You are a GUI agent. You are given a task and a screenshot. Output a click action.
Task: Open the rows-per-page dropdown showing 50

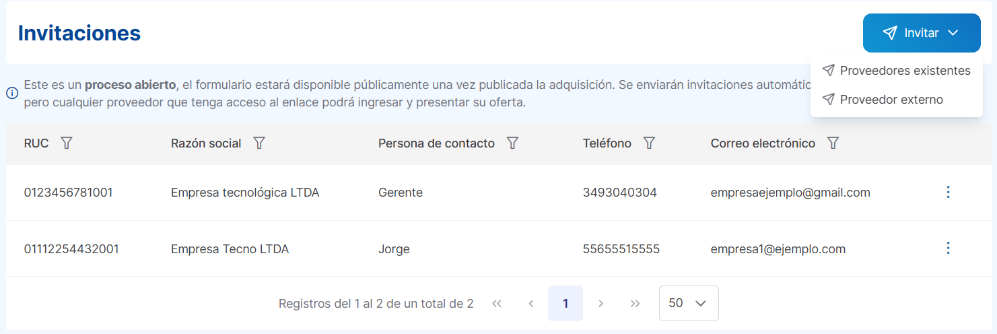688,304
